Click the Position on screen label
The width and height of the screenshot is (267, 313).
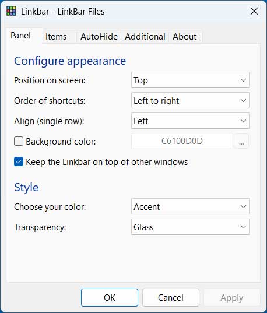point(50,80)
